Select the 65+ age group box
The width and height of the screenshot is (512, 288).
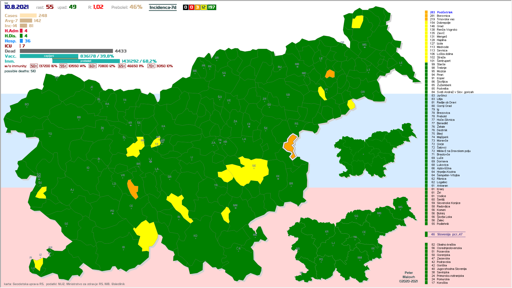tap(122, 66)
